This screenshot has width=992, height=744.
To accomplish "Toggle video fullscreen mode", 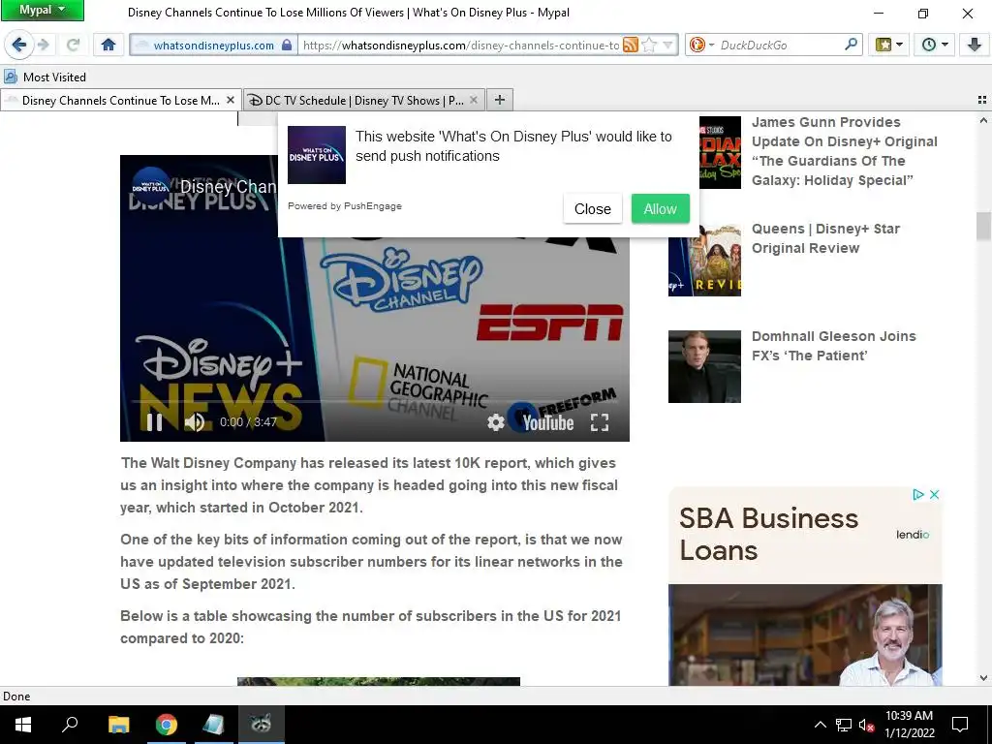I will [x=599, y=422].
